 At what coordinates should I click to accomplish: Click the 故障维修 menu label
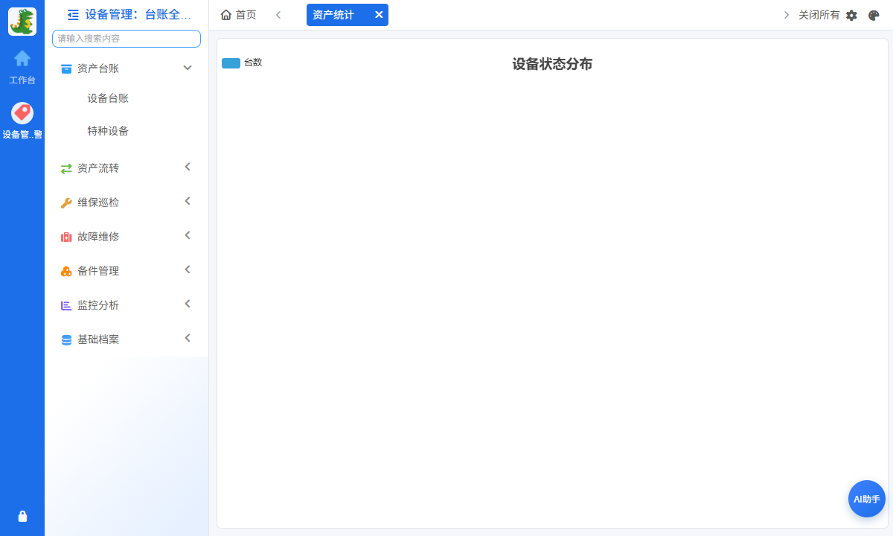(98, 237)
